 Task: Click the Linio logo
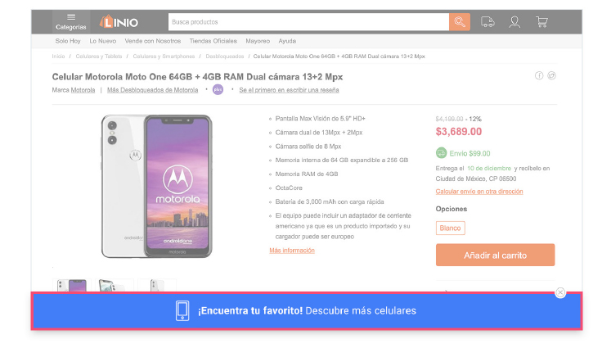119,21
